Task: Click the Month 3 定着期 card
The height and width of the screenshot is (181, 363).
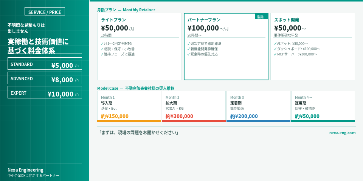Action: [258, 106]
